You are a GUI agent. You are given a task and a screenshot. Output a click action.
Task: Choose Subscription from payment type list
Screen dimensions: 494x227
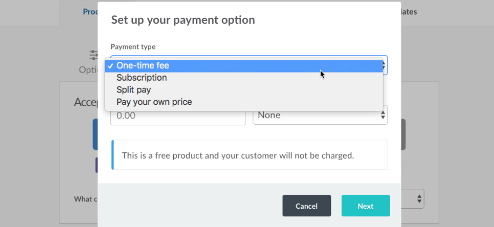[x=142, y=77]
